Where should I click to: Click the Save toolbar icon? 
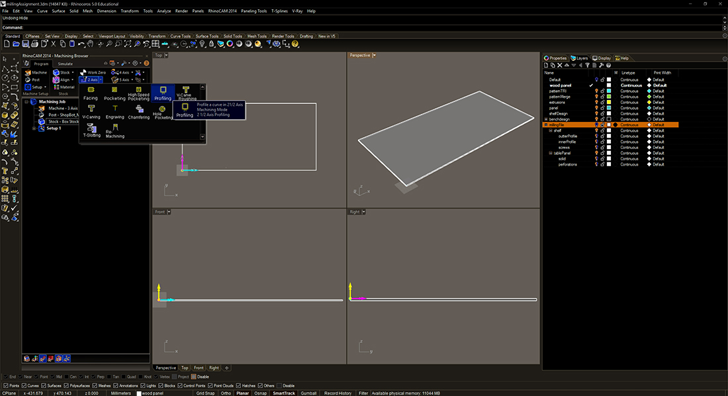[x=25, y=44]
